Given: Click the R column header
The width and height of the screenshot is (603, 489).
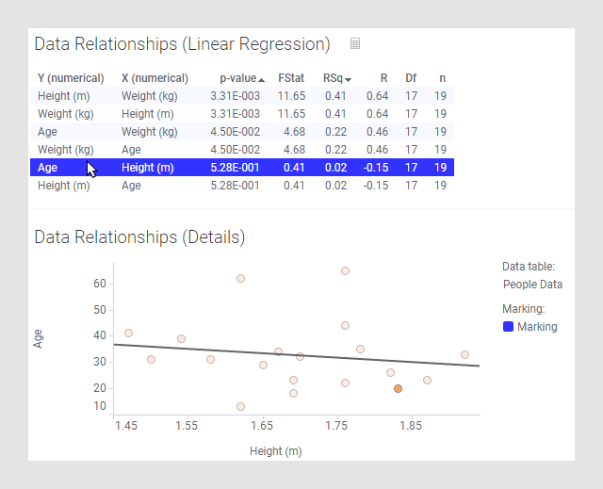Looking at the screenshot, I should pyautogui.click(x=383, y=78).
